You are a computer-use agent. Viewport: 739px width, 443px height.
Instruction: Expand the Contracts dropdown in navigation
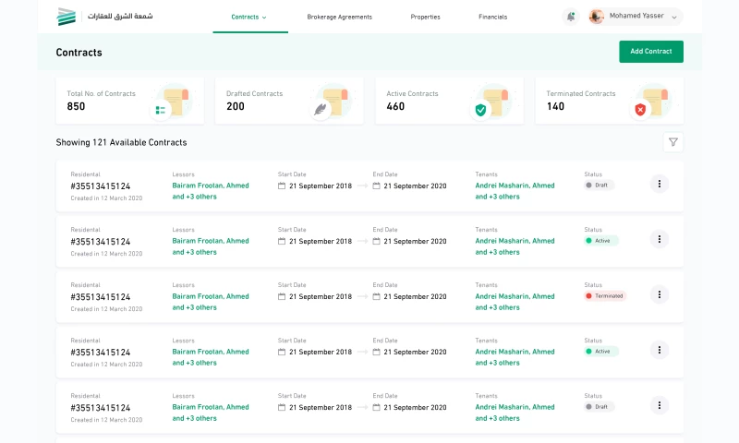249,17
